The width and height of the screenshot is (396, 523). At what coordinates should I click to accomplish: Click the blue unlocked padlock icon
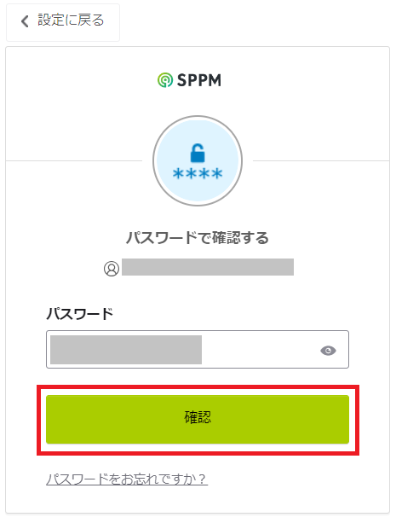[198, 153]
